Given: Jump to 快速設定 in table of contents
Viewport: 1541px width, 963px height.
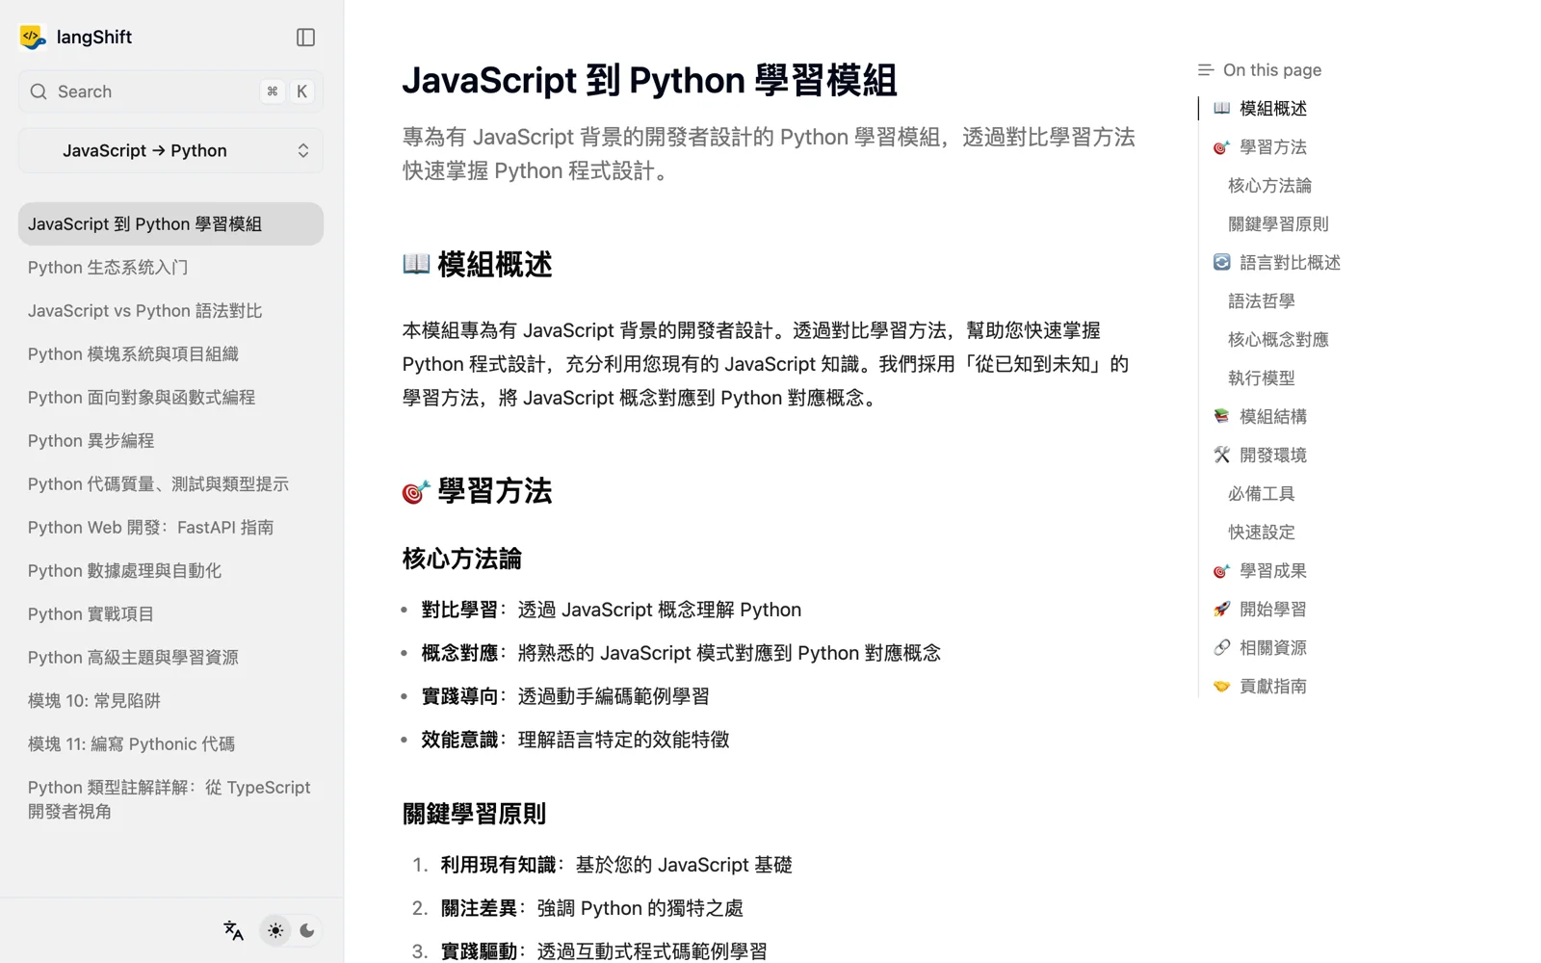Looking at the screenshot, I should point(1261,533).
